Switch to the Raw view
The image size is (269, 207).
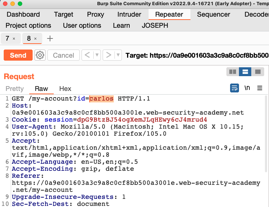(x=41, y=89)
